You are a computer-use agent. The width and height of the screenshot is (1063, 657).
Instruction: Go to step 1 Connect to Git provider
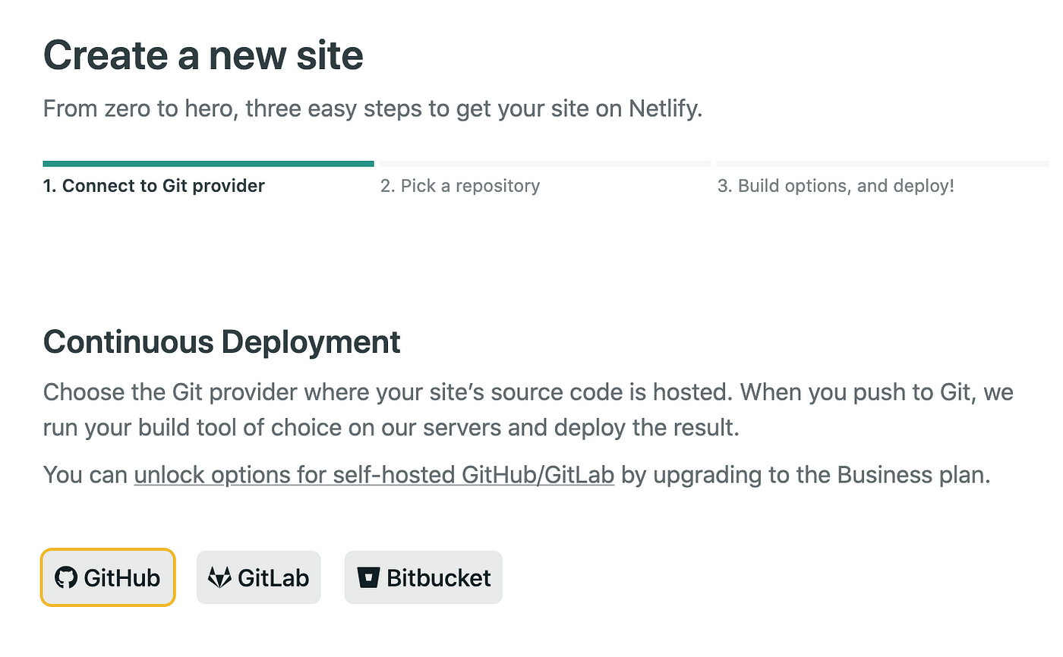[154, 186]
